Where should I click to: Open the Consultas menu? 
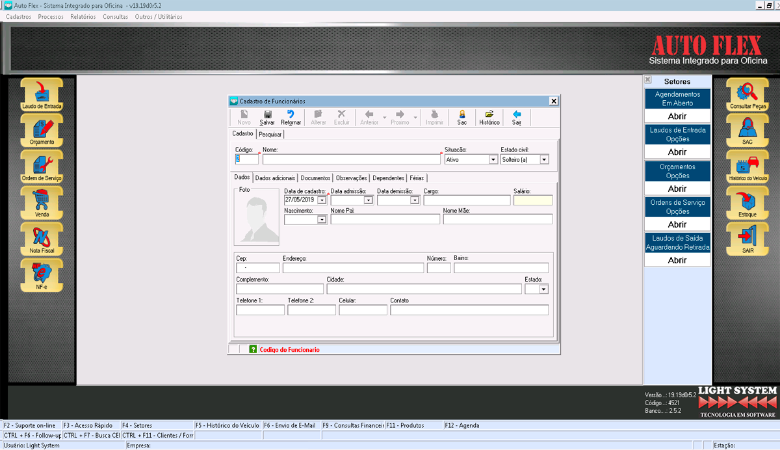click(x=115, y=17)
